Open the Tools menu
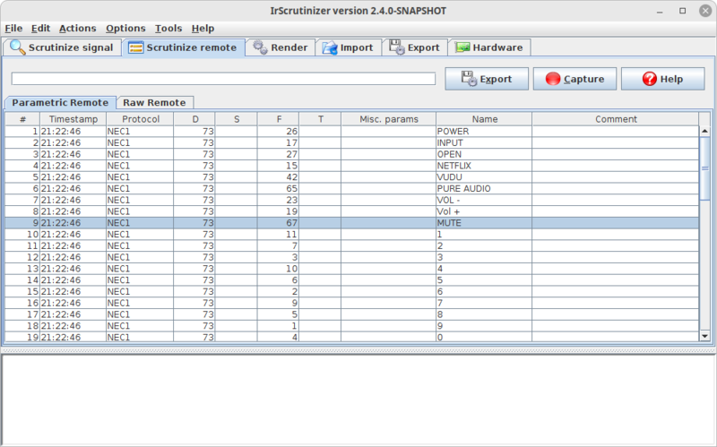The image size is (717, 447). point(168,29)
